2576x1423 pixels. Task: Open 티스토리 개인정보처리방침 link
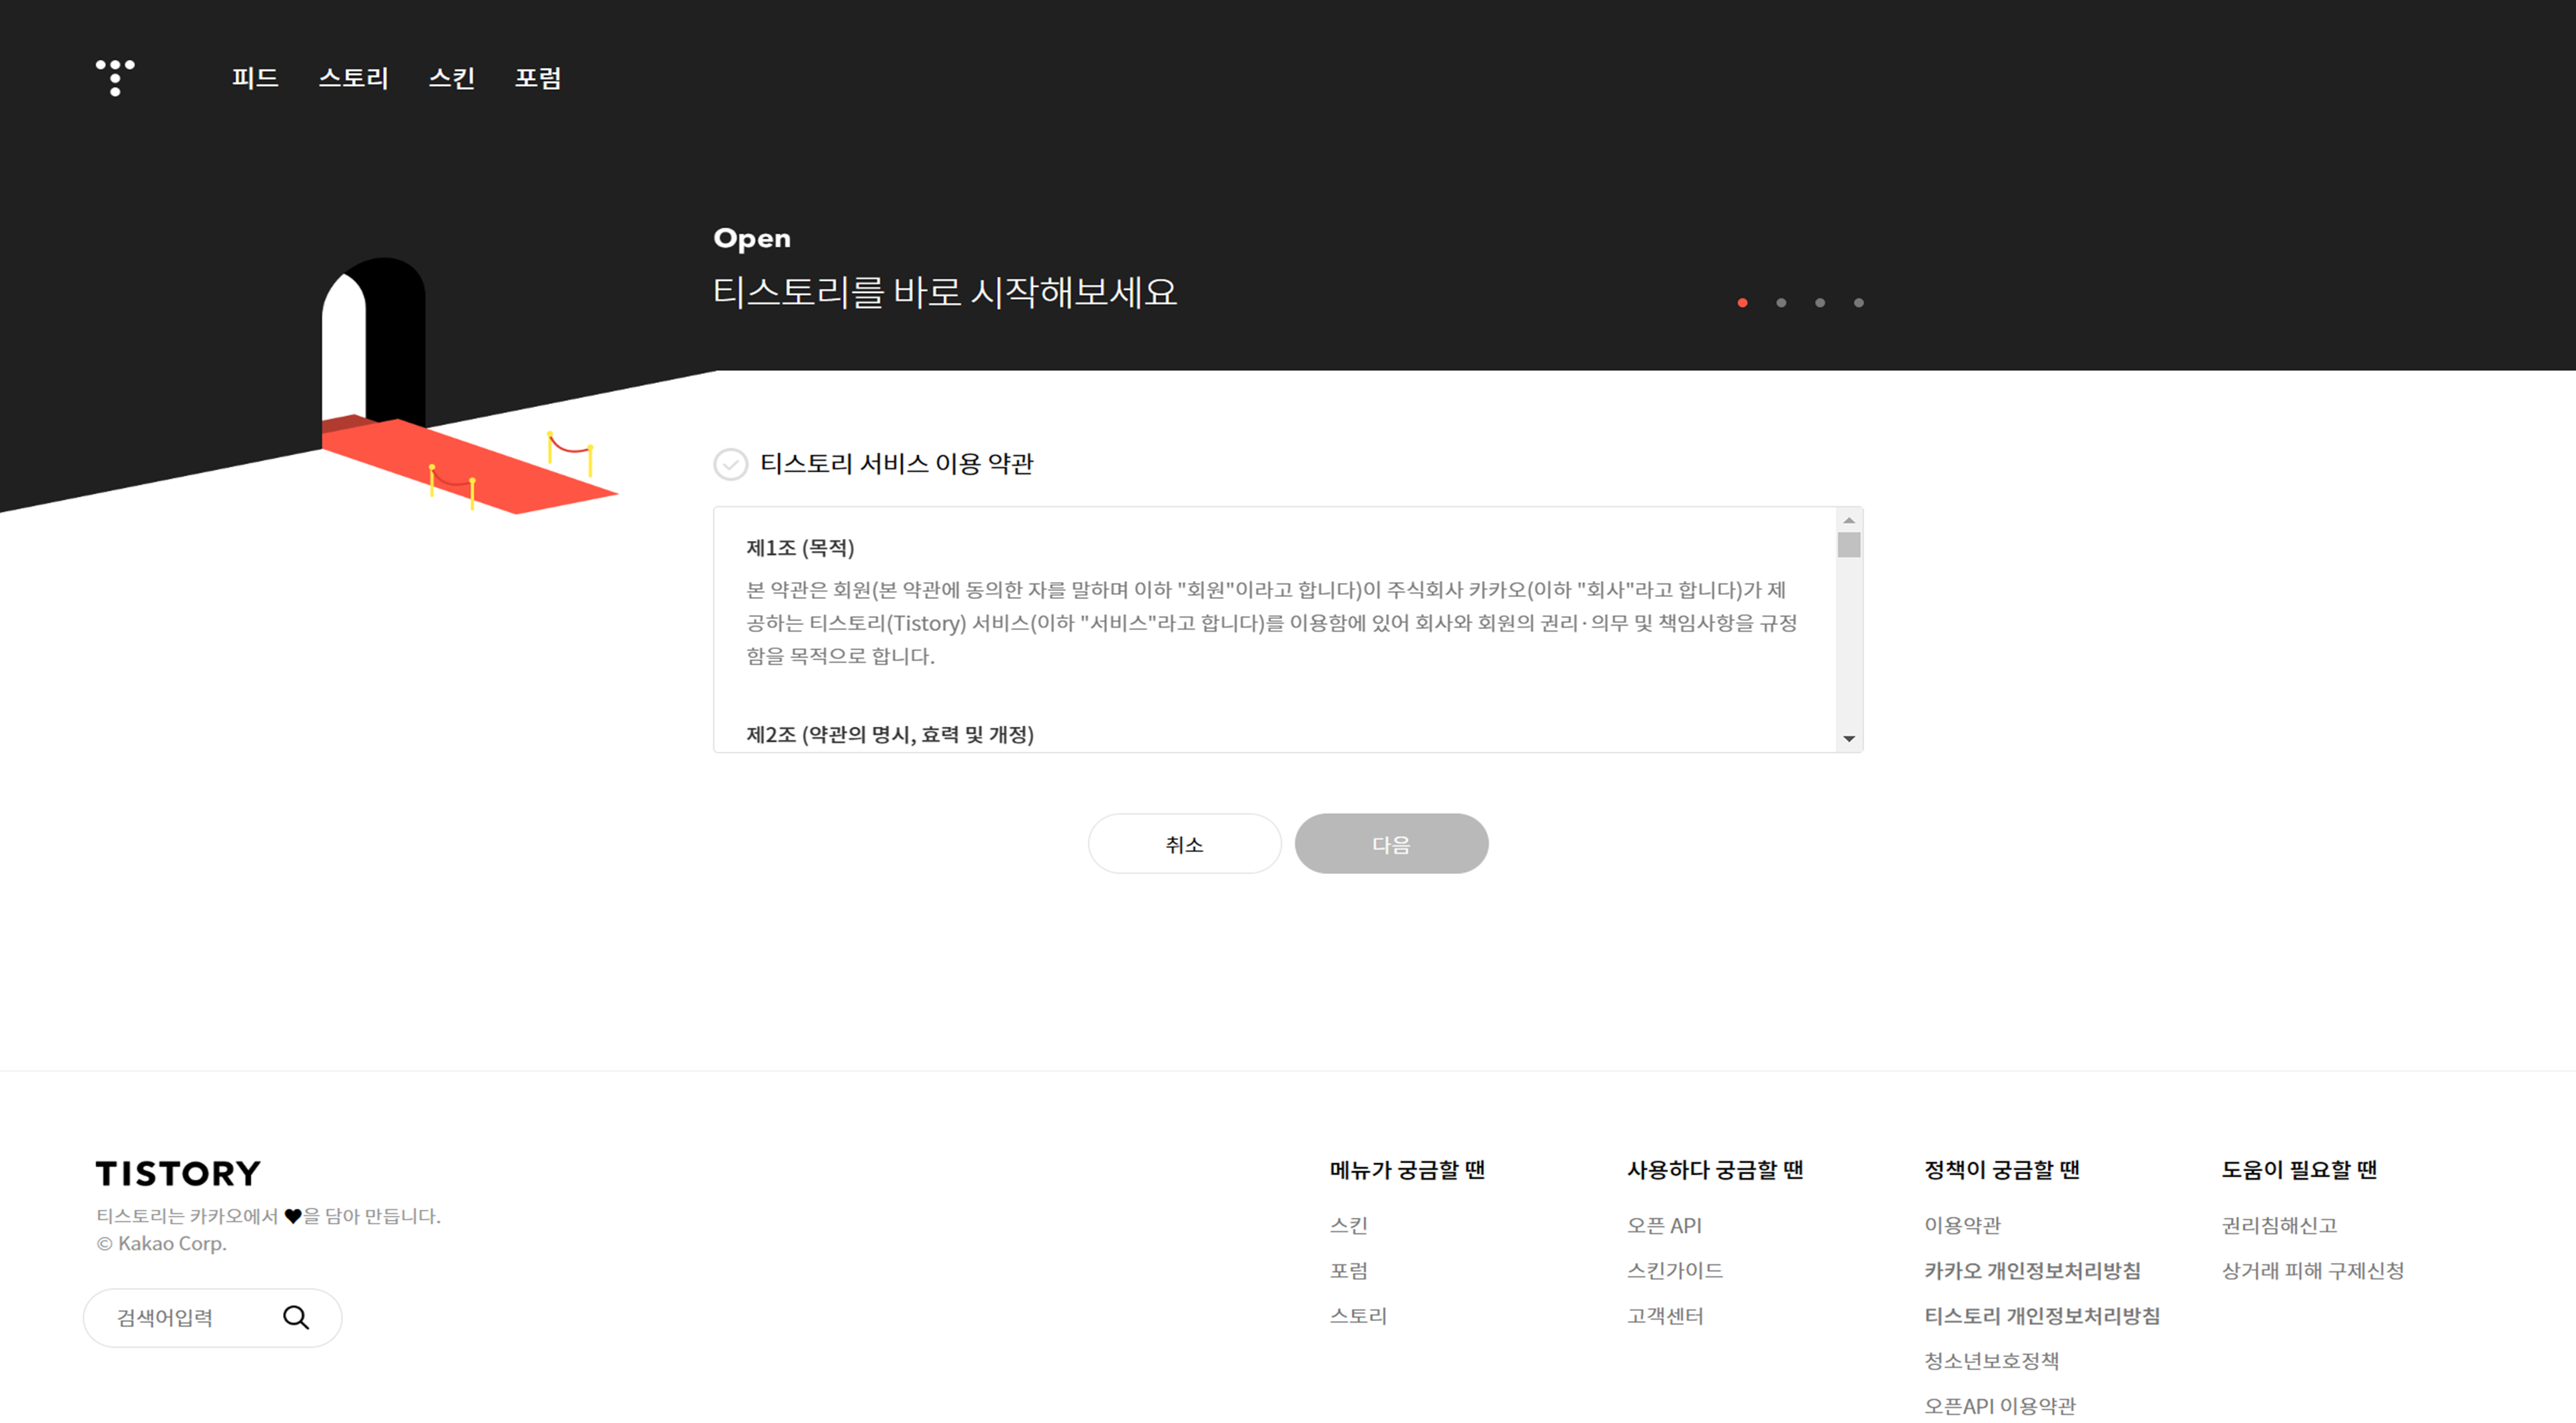(x=2042, y=1316)
